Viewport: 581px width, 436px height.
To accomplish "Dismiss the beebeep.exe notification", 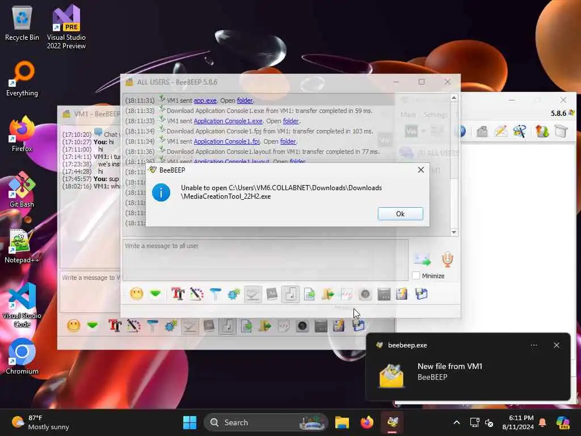I will [x=556, y=345].
